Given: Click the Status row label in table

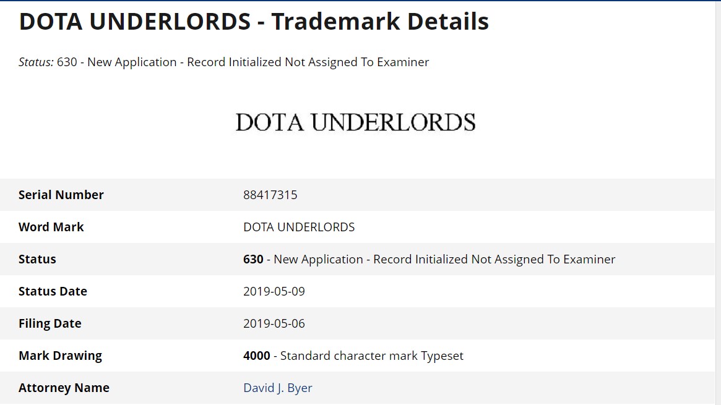Looking at the screenshot, I should 37,260.
